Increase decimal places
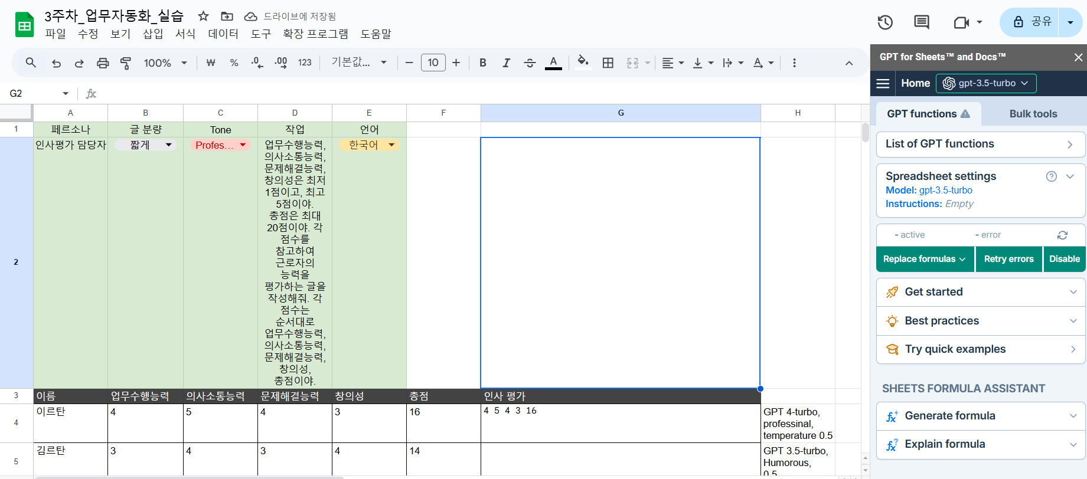This screenshot has height=479, width=1087. click(x=281, y=63)
